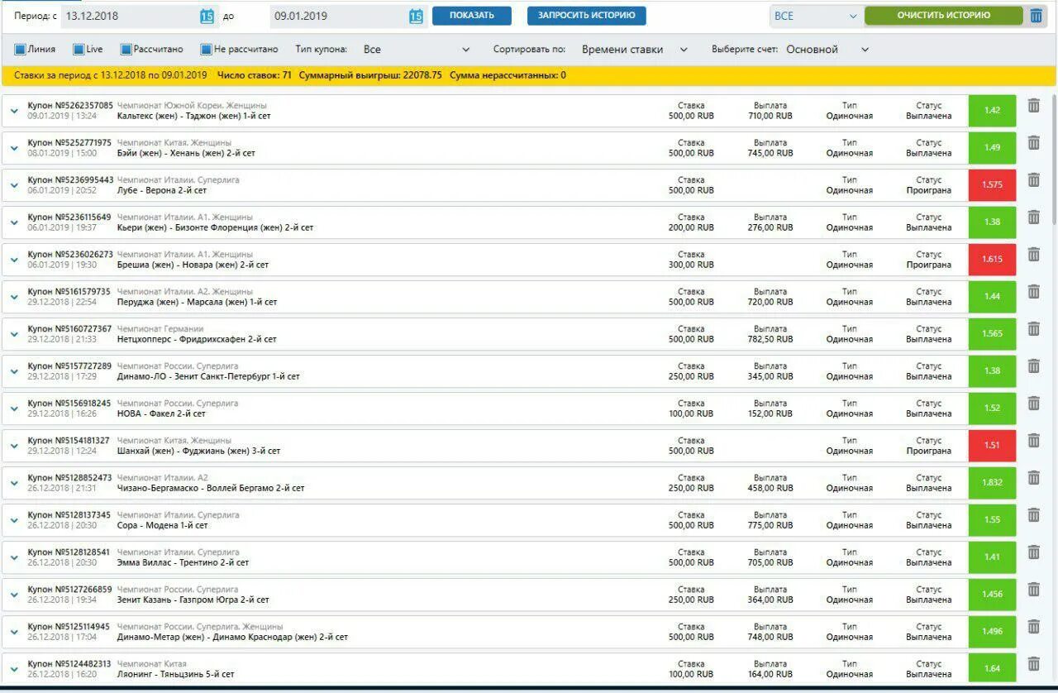Click the green 1.42 odds box
1058x693 pixels.
click(x=993, y=111)
